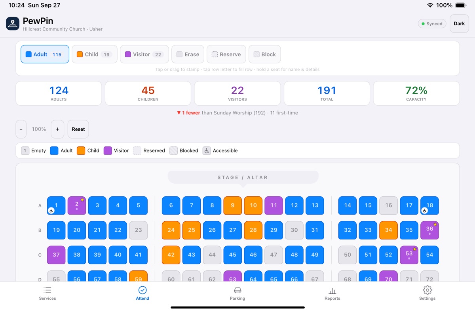Select the Attend tab

pos(142,293)
